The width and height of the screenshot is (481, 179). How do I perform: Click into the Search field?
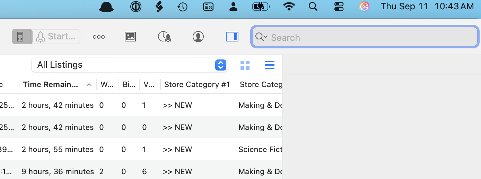pos(371,37)
